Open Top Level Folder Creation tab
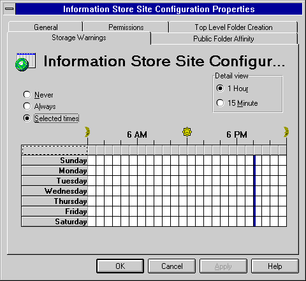 233,27
